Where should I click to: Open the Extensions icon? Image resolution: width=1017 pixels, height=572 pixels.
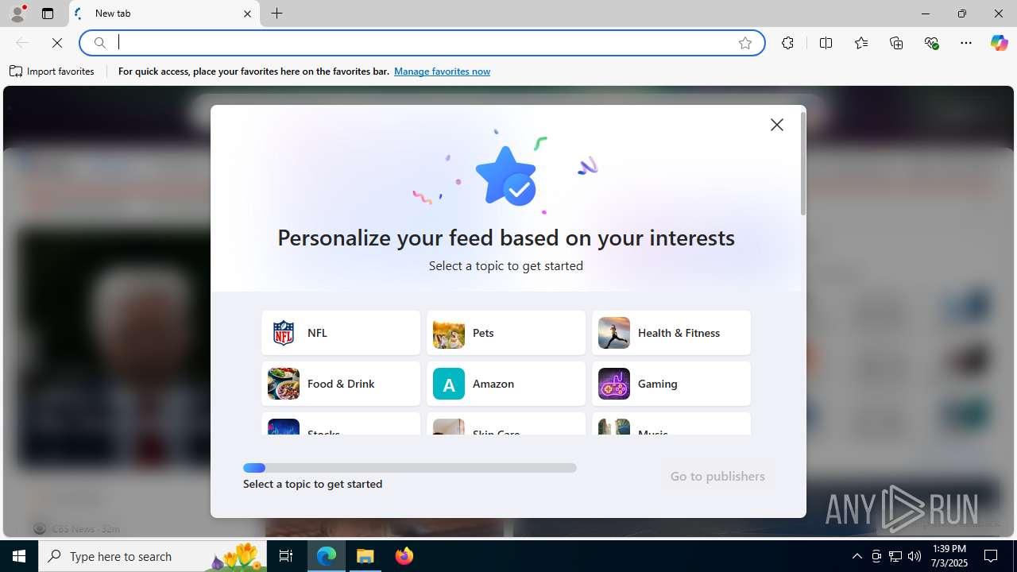[x=787, y=43]
